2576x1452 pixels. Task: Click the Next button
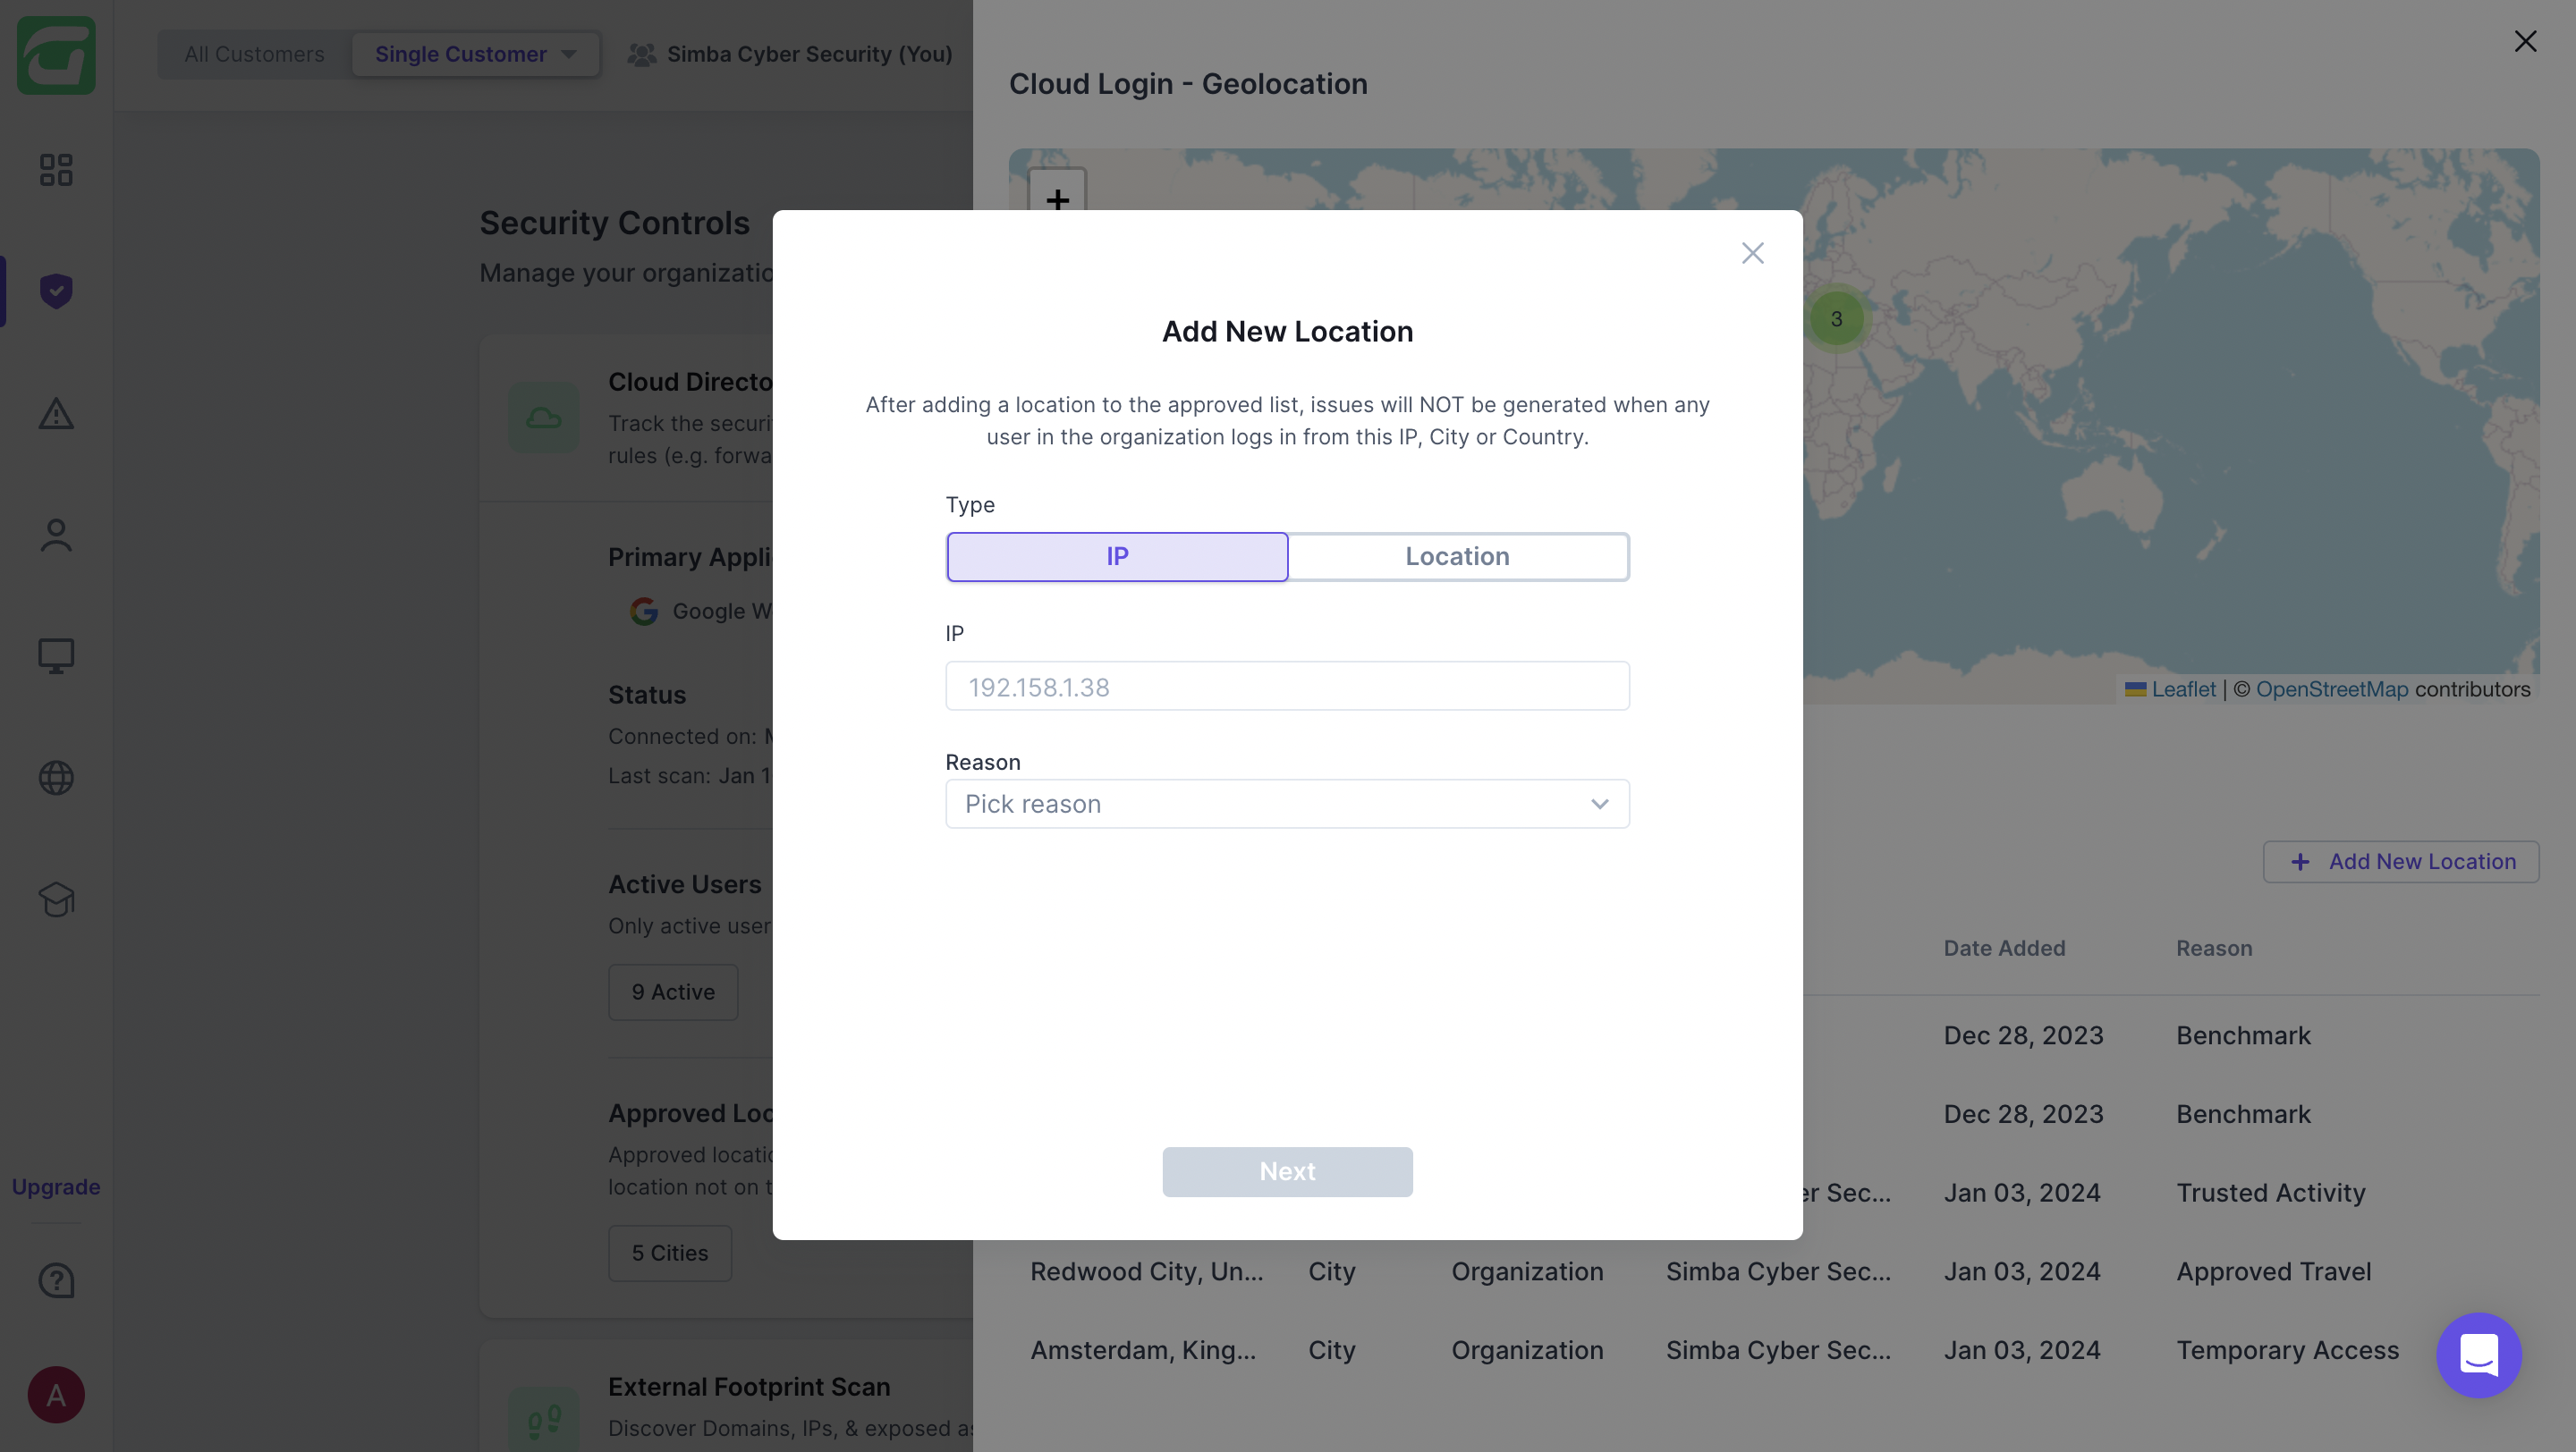point(1287,1171)
